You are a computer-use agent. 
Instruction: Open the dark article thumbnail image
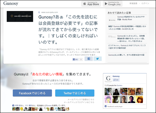click(x=20, y=16)
